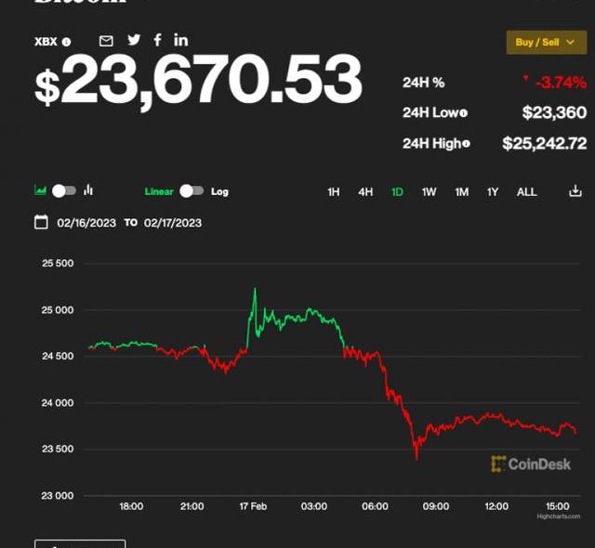Select the 1W time range
The height and width of the screenshot is (548, 595).
point(429,192)
